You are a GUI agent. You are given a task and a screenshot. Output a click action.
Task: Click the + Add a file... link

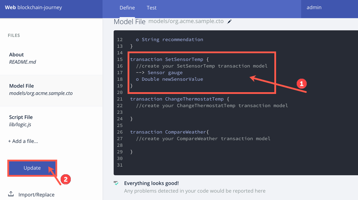pyautogui.click(x=23, y=141)
